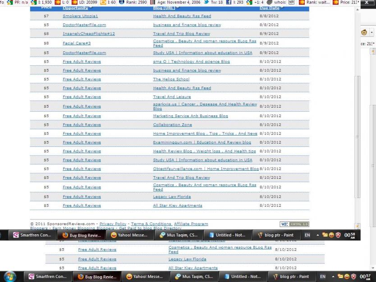
Task: Open 'The Helios School' blog link
Action: 171,79
